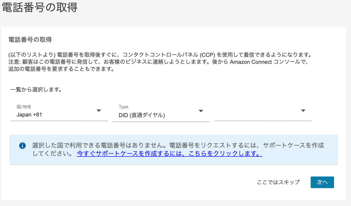Image resolution: width=351 pixels, height=206 pixels.
Task: Click the blue info icon in the notice banner
Action: (x=22, y=145)
